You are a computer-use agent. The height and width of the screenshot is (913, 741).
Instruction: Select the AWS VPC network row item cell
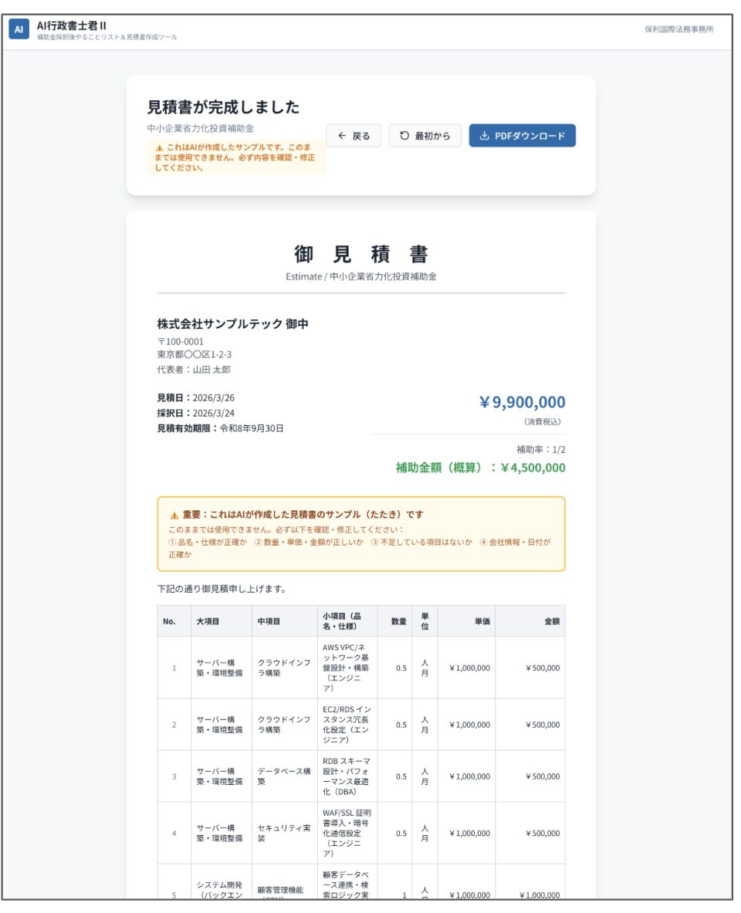[347, 668]
